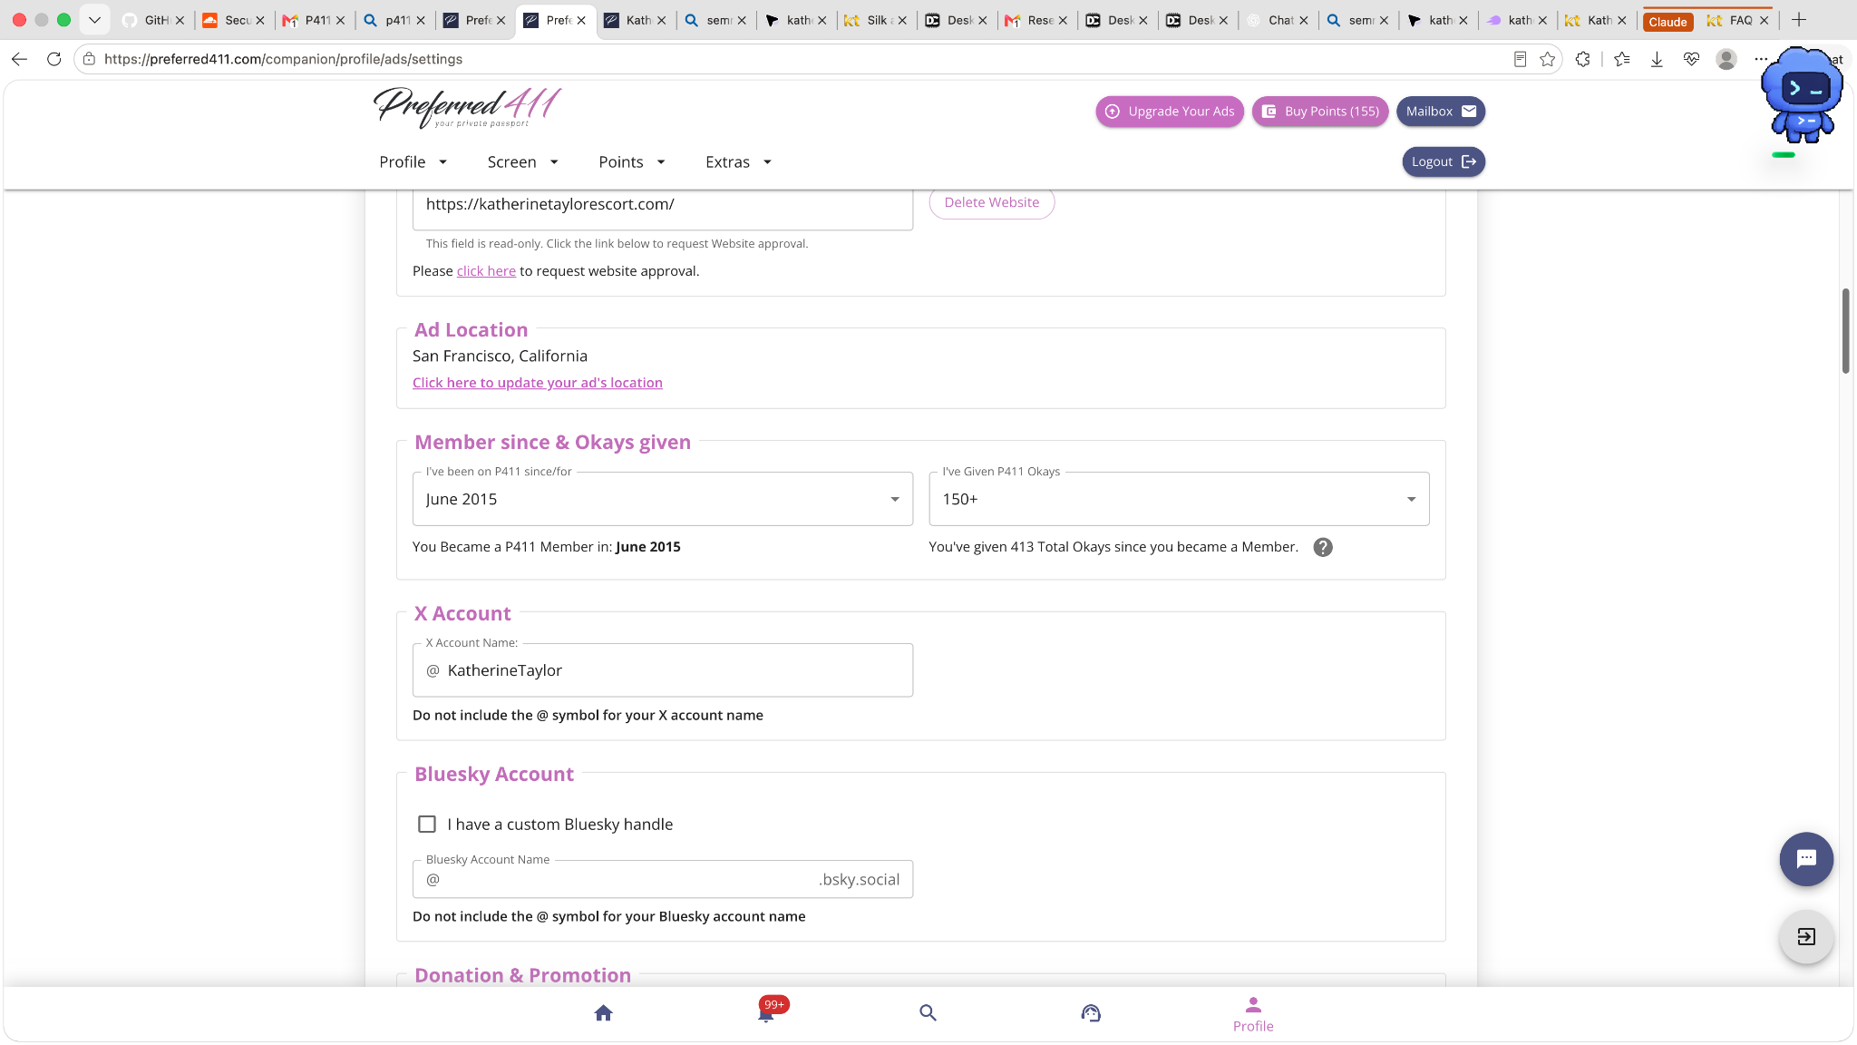The height and width of the screenshot is (1045, 1857).
Task: Click the Logout button
Action: (1444, 161)
